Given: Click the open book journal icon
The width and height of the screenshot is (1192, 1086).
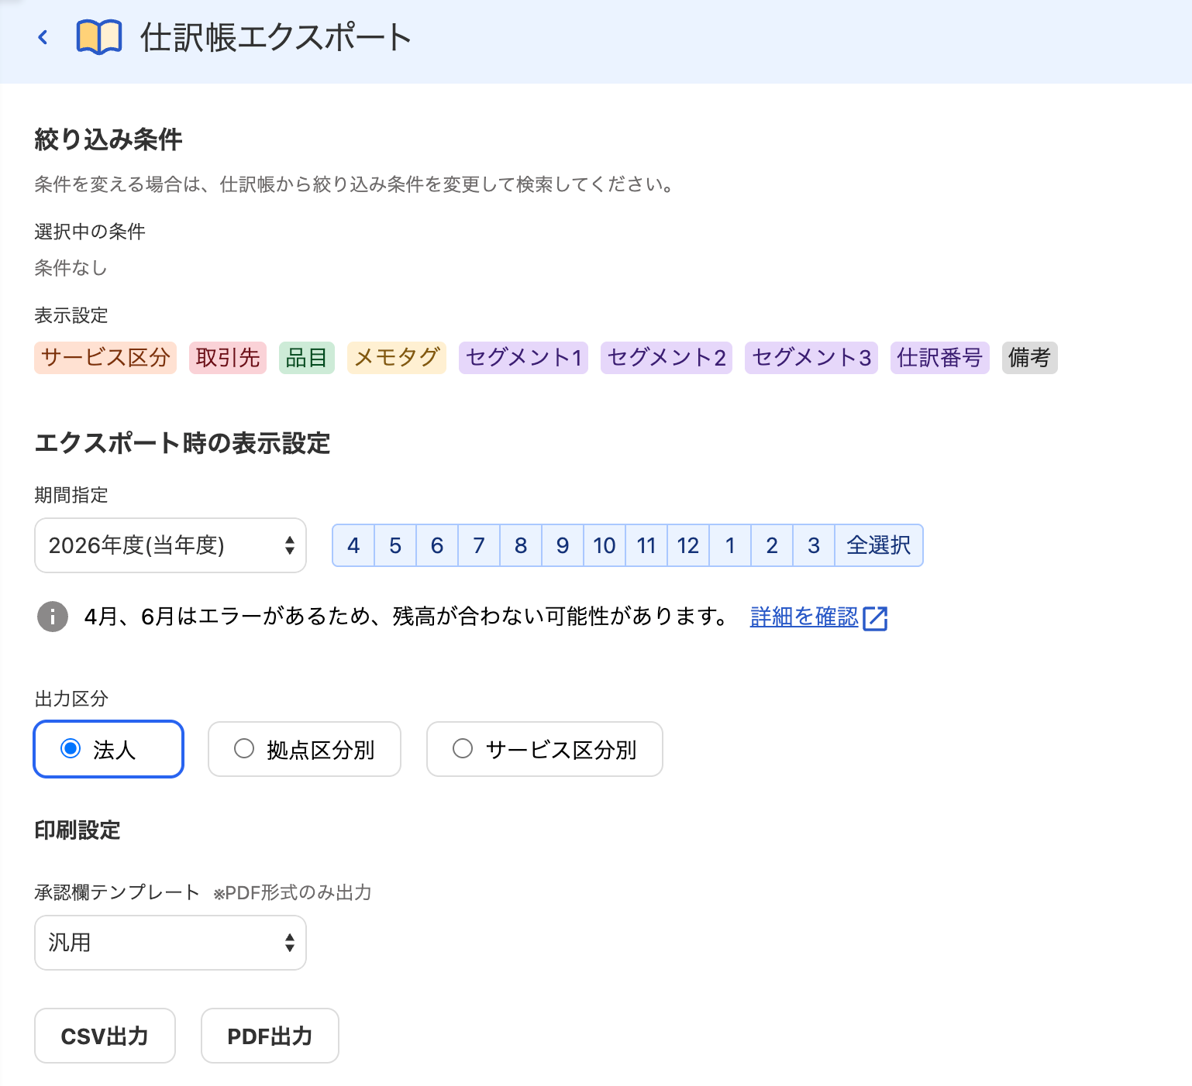Looking at the screenshot, I should tap(99, 37).
